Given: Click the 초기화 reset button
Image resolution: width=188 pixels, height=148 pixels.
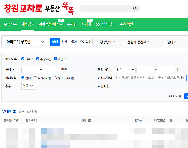Looking at the screenshot, I should click(175, 96).
